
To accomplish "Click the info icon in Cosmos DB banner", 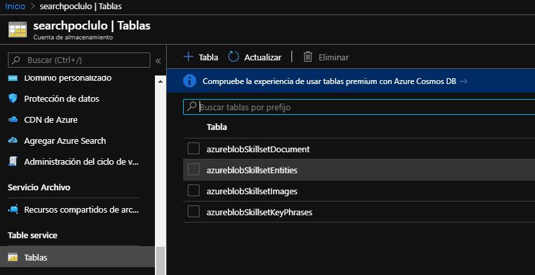I will click(x=190, y=81).
